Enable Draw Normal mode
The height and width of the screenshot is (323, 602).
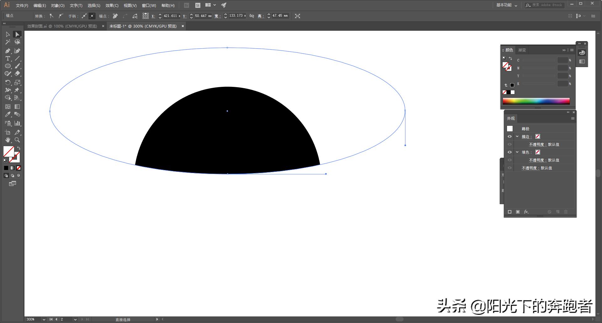coord(6,176)
